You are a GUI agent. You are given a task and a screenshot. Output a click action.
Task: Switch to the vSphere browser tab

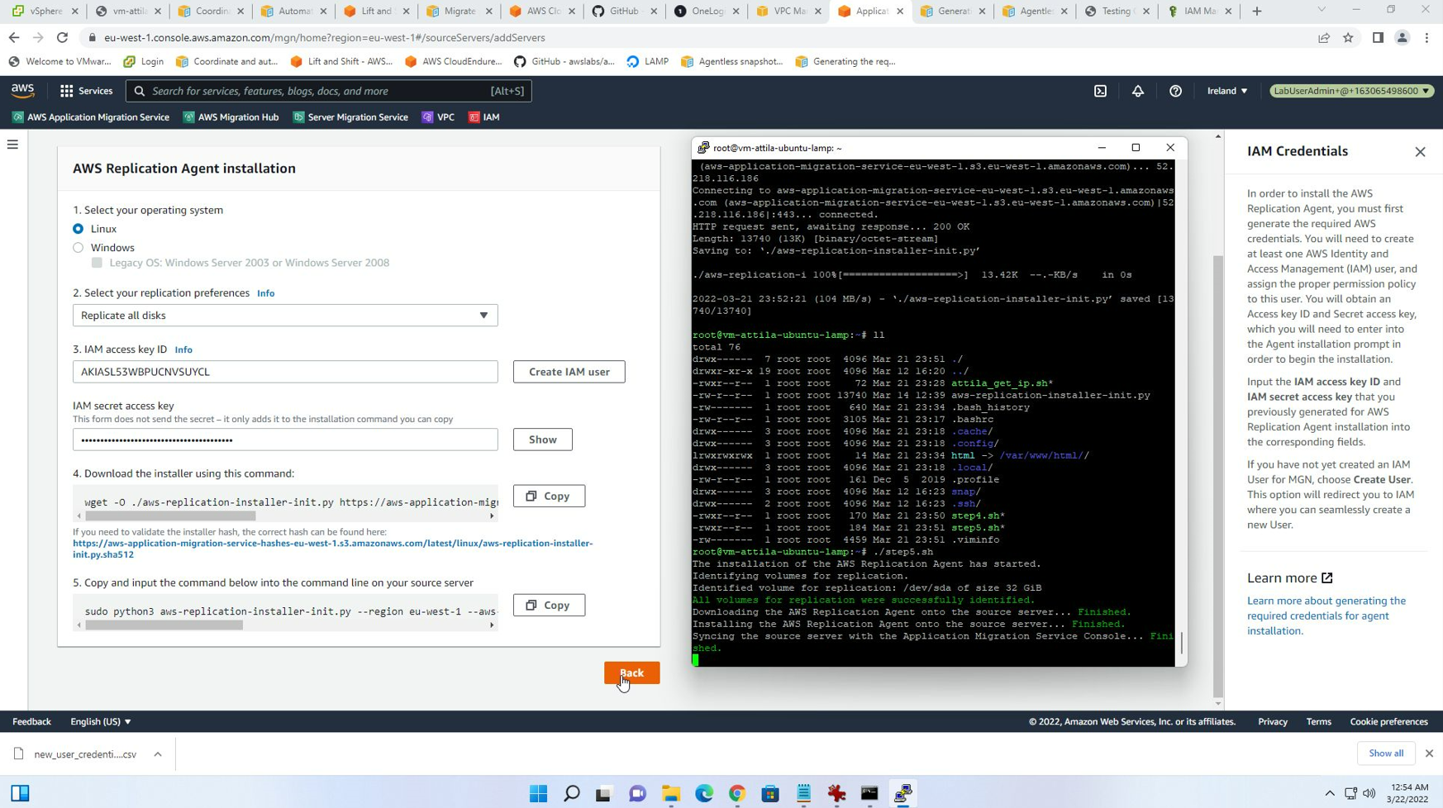(45, 12)
